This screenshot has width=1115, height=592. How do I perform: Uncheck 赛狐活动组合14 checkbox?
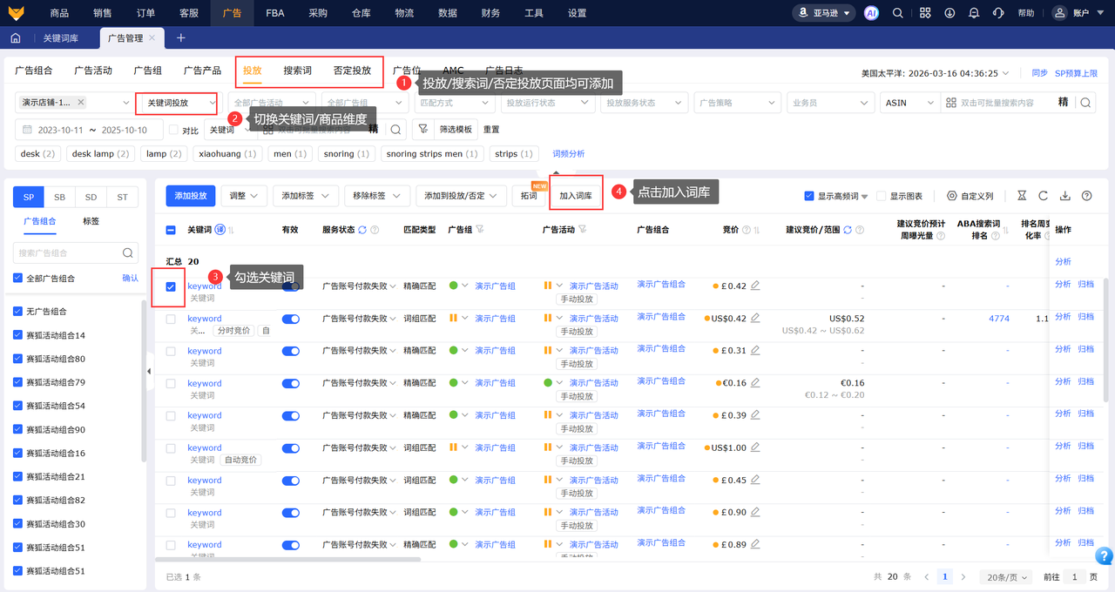pyautogui.click(x=18, y=335)
